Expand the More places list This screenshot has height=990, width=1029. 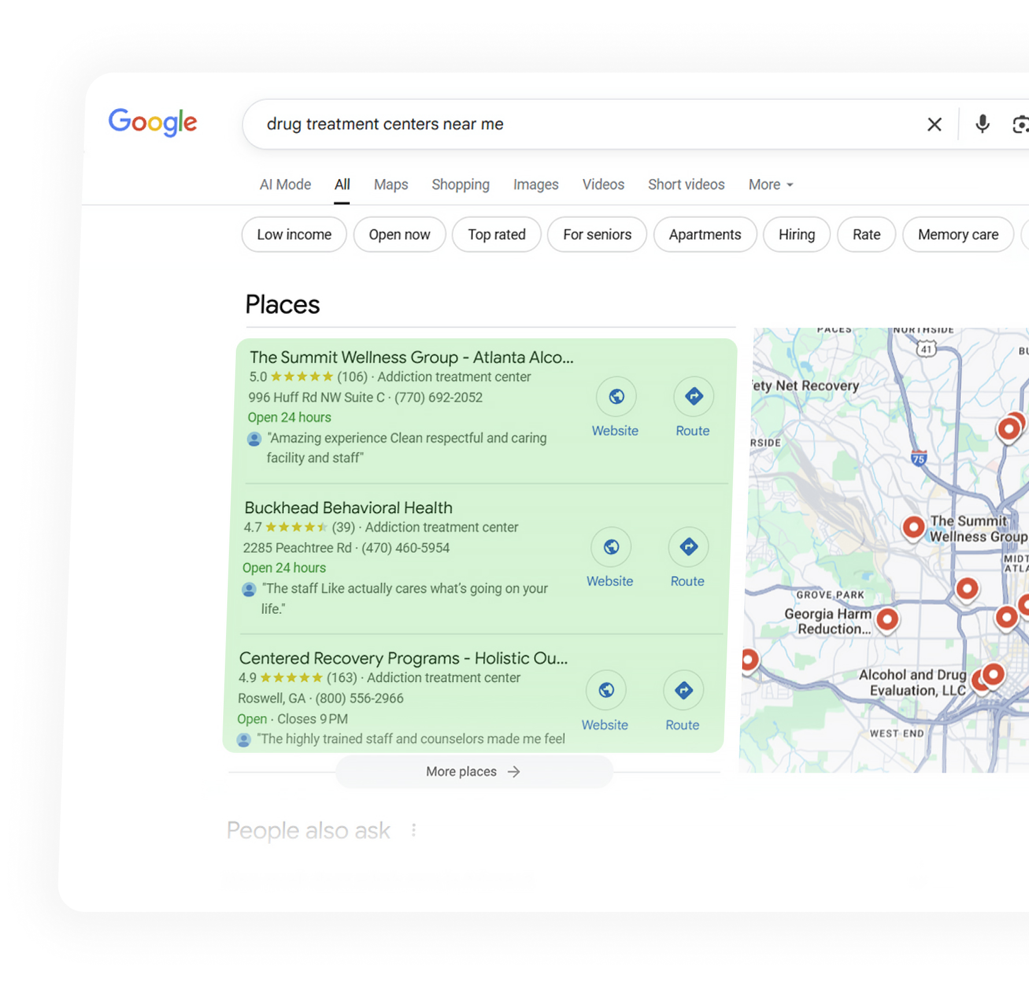coord(473,772)
